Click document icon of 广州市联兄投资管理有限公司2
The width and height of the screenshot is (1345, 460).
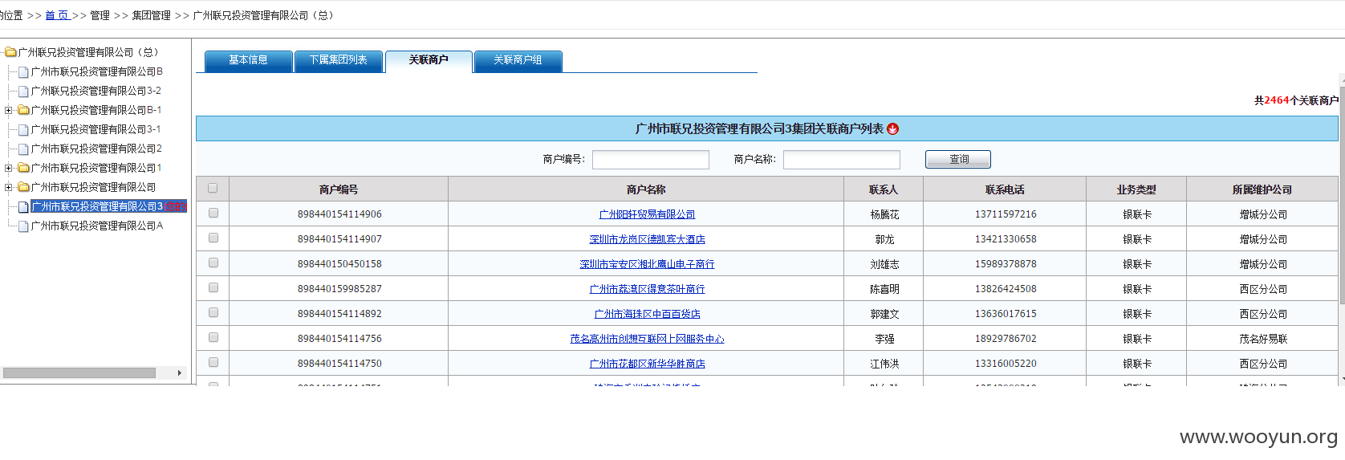[x=23, y=149]
